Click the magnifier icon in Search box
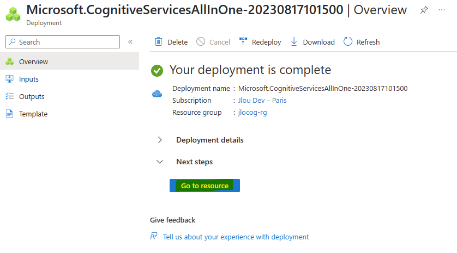 (12, 42)
